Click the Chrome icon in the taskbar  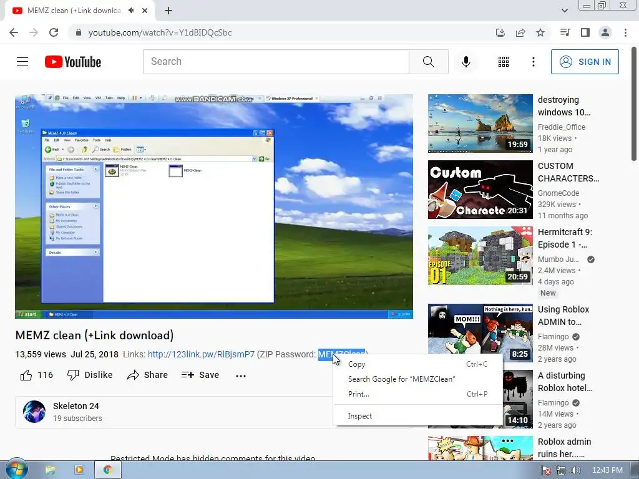point(107,470)
